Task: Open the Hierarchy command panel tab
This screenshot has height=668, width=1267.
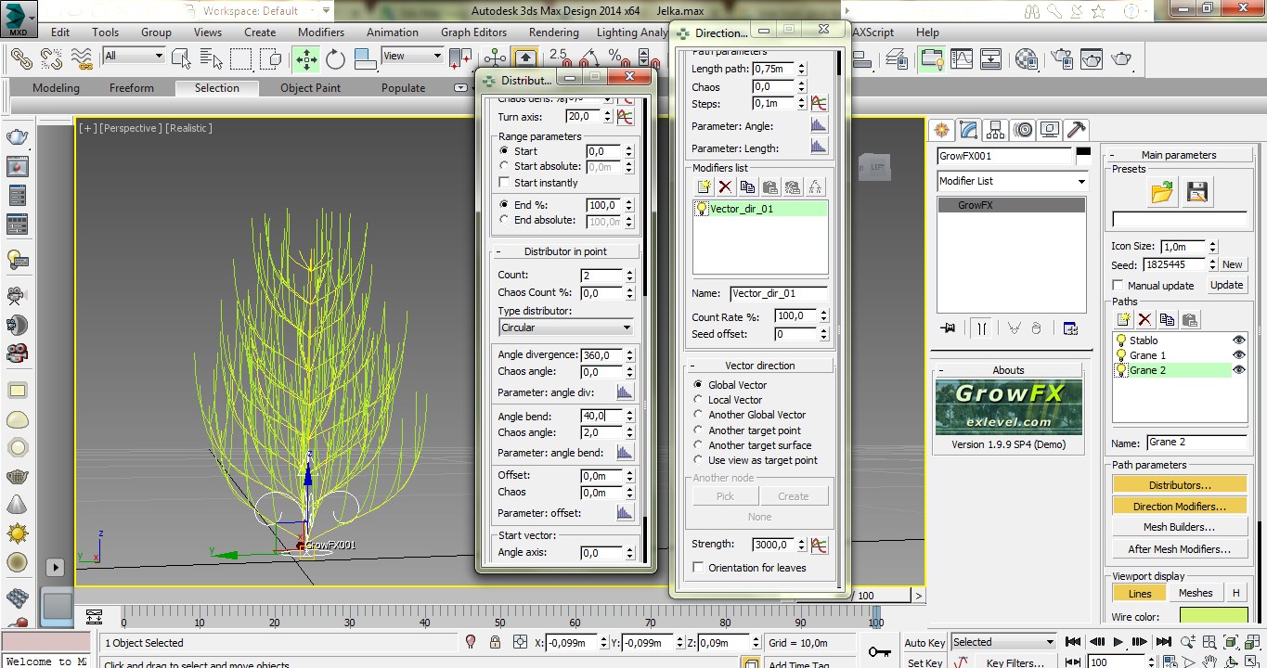Action: click(x=996, y=130)
